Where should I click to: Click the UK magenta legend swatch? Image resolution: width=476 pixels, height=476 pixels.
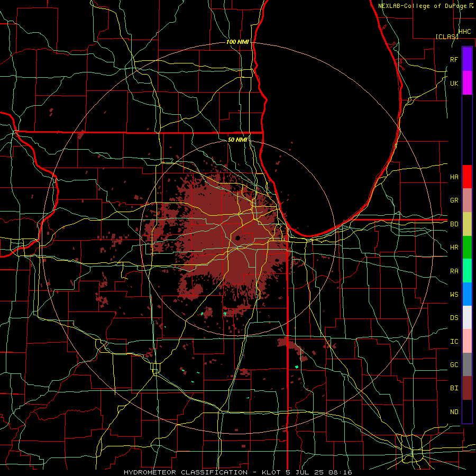[x=467, y=83]
